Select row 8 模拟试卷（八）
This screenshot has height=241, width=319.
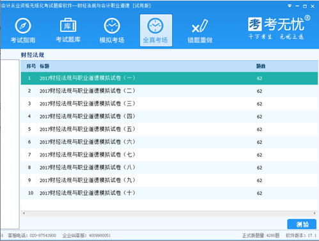[169, 167]
